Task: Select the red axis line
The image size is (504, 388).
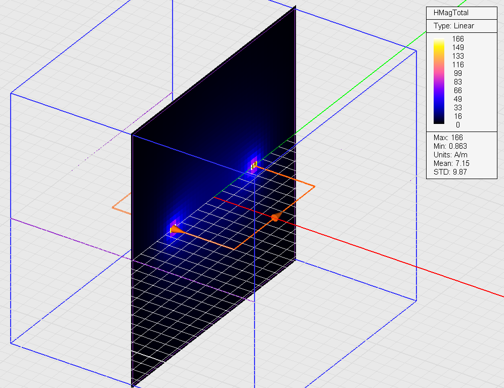Action: [x=405, y=262]
